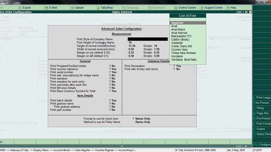271x152 pixels.
Task: Edit margin on left value 0.50
Action: pyautogui.click(x=131, y=56)
